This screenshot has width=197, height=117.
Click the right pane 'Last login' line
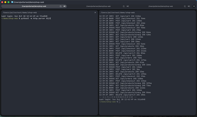(x=122, y=99)
